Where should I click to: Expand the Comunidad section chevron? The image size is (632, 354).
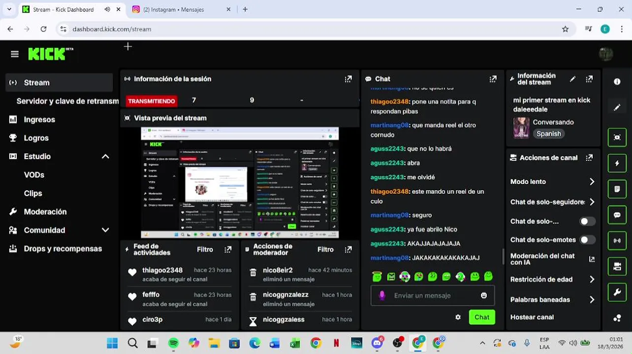click(x=105, y=230)
